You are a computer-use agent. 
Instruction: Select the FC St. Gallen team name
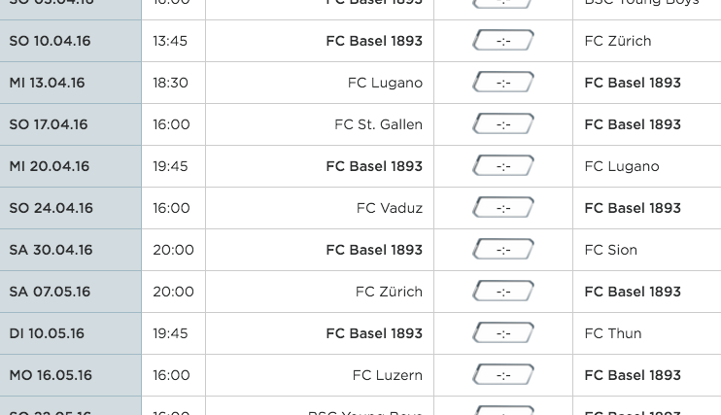click(378, 124)
